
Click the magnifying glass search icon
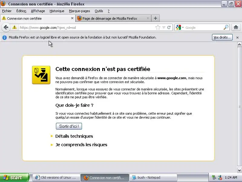[226, 28]
